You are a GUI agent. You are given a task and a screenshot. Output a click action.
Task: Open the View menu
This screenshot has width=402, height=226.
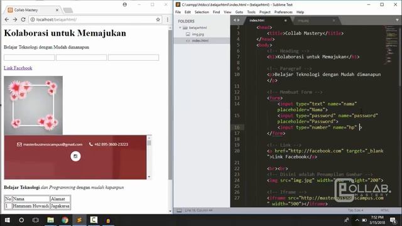(227, 12)
